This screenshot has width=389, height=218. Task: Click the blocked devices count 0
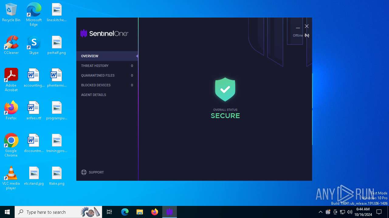132,85
